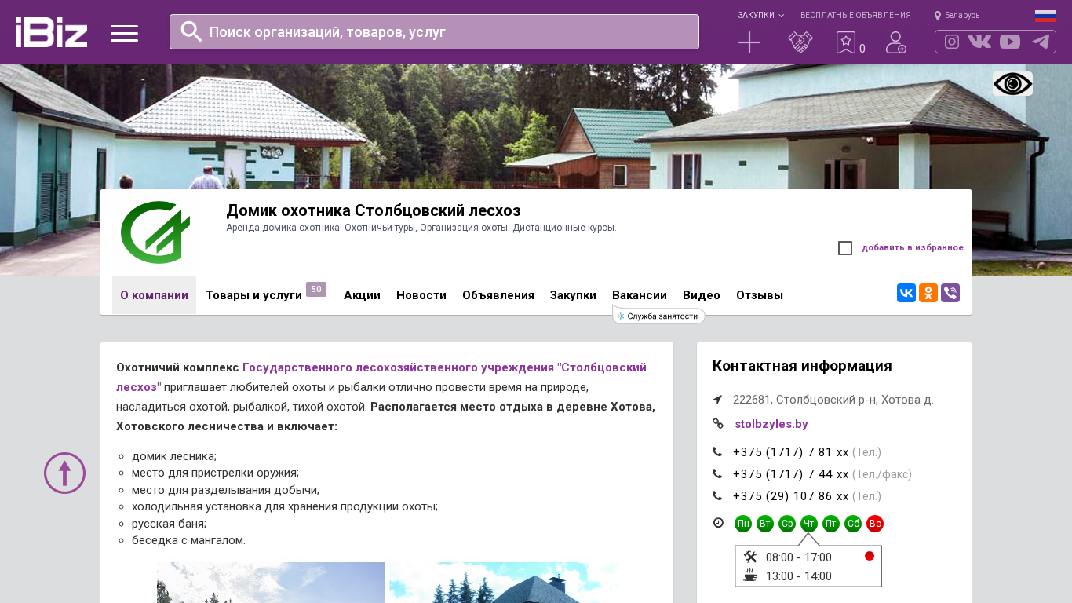1072x603 pixels.
Task: Open the iBiz home logo
Action: click(51, 32)
